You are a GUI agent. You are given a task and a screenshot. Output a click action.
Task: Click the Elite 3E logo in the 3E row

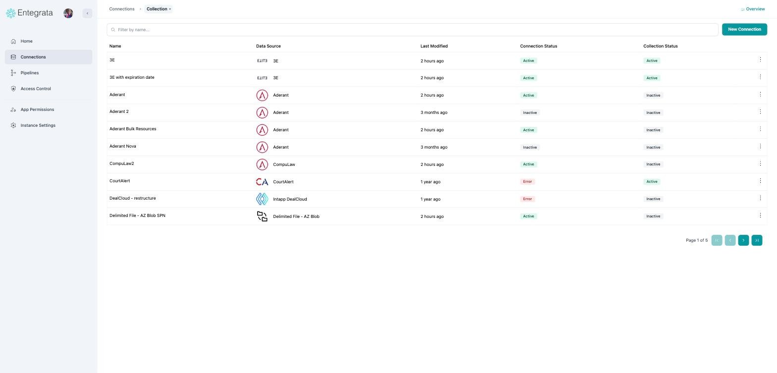pyautogui.click(x=262, y=61)
